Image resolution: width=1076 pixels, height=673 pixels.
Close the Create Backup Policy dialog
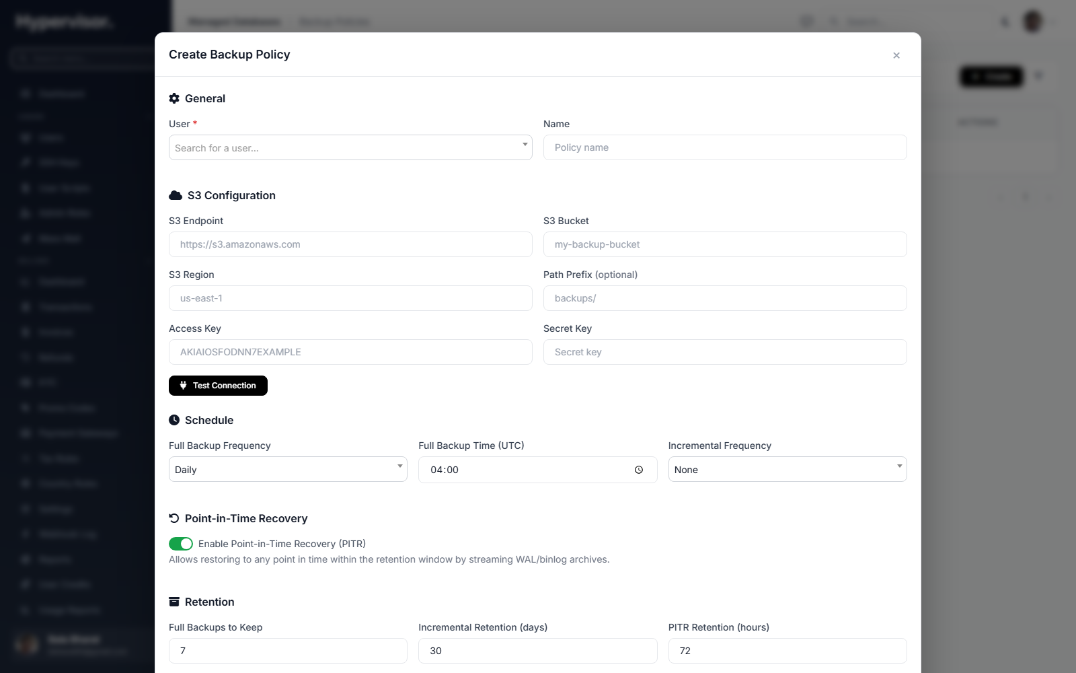tap(896, 55)
